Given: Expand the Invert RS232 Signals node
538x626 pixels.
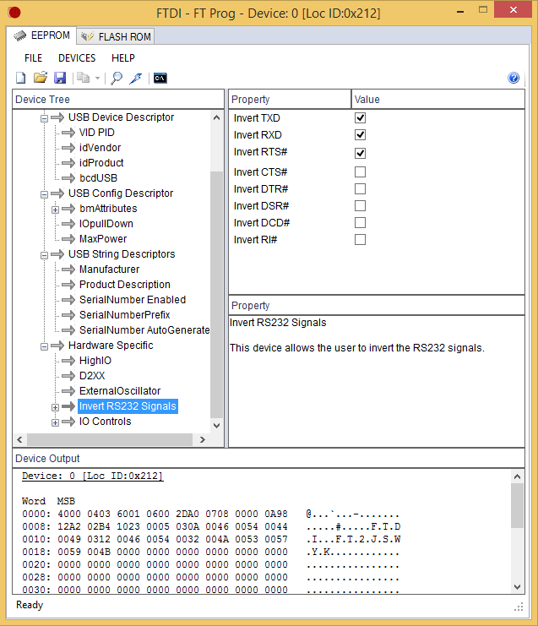Looking at the screenshot, I should (55, 408).
